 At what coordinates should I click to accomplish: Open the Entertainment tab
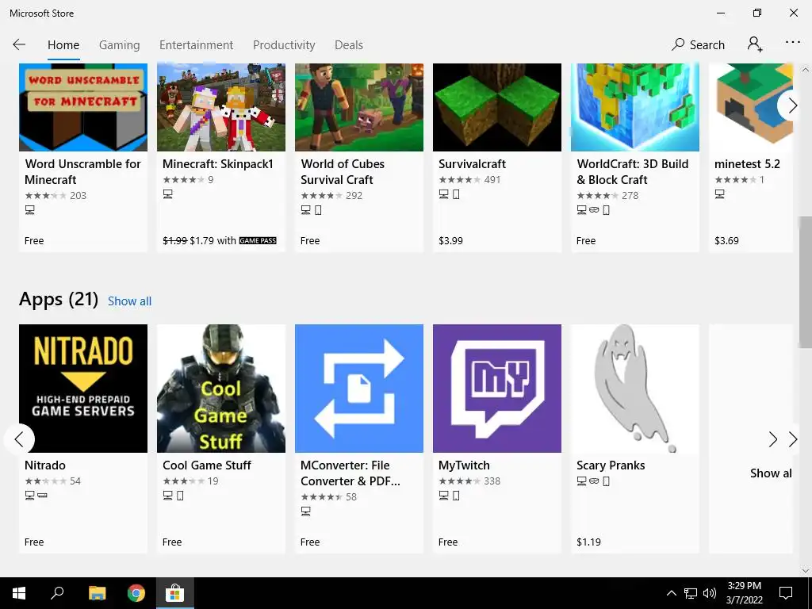tap(197, 45)
